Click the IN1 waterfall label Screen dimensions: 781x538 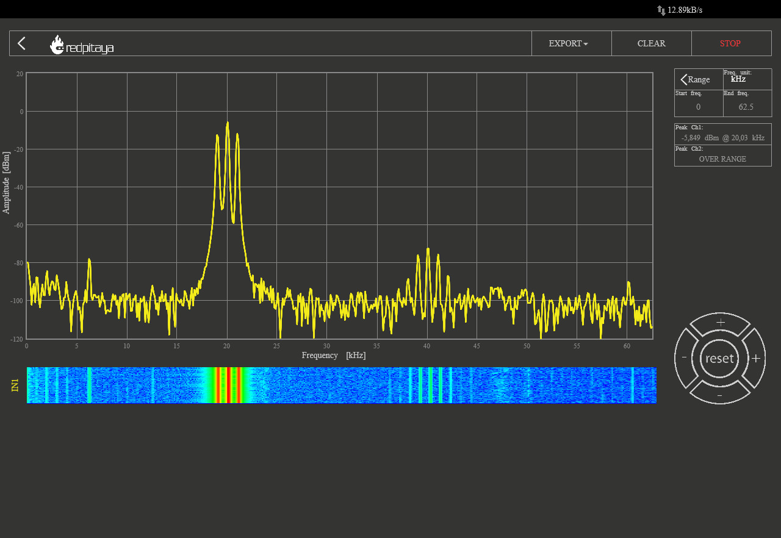tap(15, 385)
